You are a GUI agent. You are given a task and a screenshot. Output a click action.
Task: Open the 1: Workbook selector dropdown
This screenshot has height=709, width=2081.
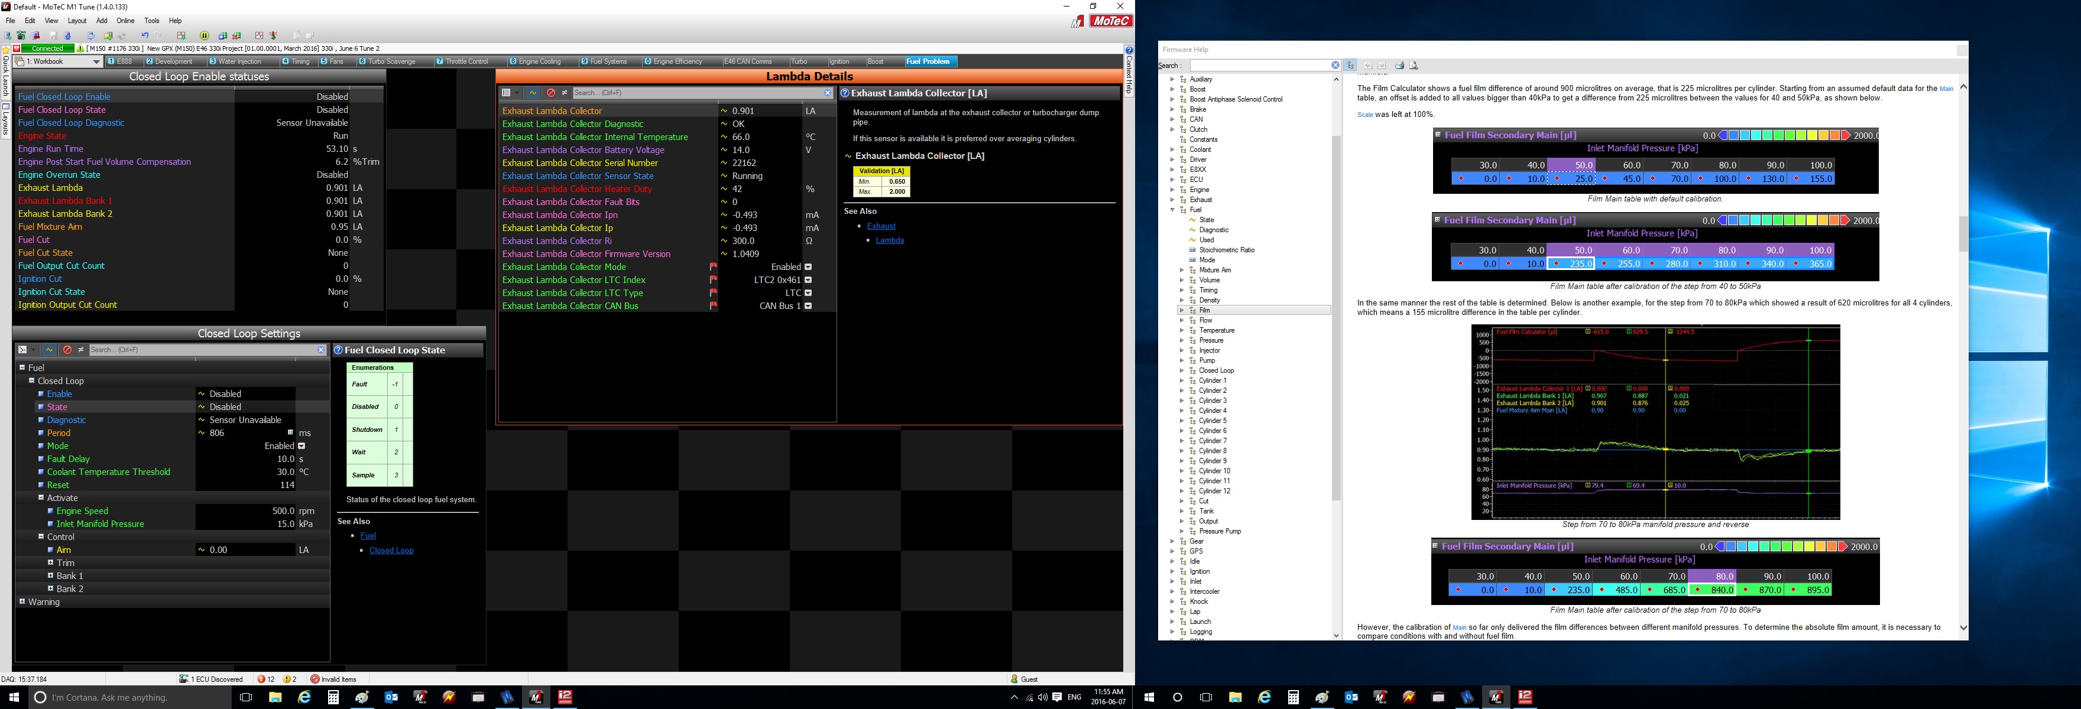[97, 61]
